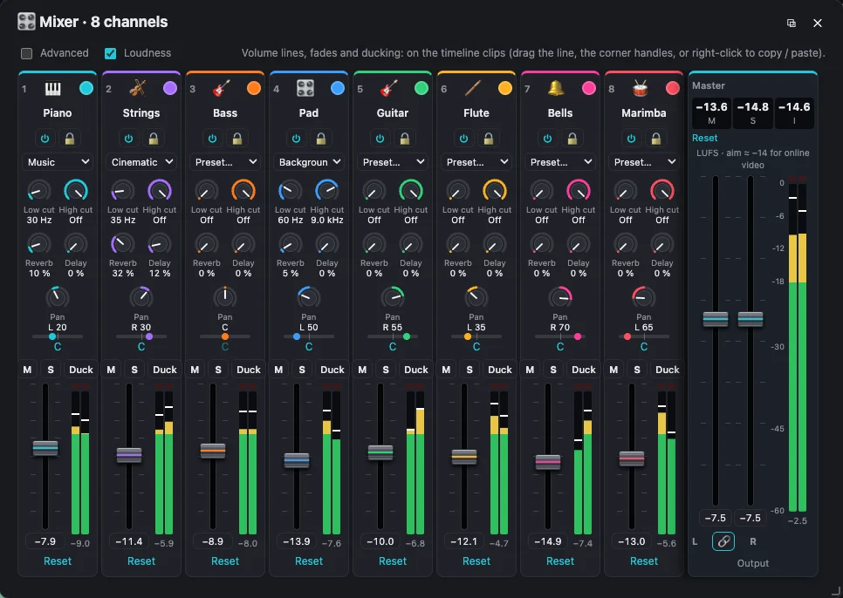Open the Flute Preset dropdown
The height and width of the screenshot is (598, 843).
(x=476, y=161)
